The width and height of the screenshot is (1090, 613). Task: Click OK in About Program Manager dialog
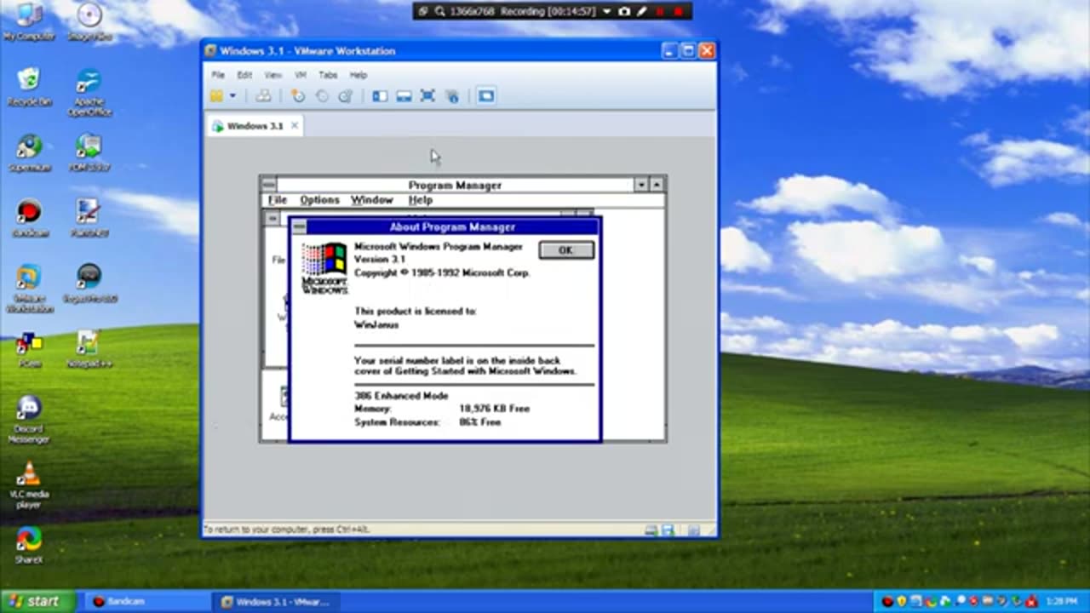[x=566, y=249]
